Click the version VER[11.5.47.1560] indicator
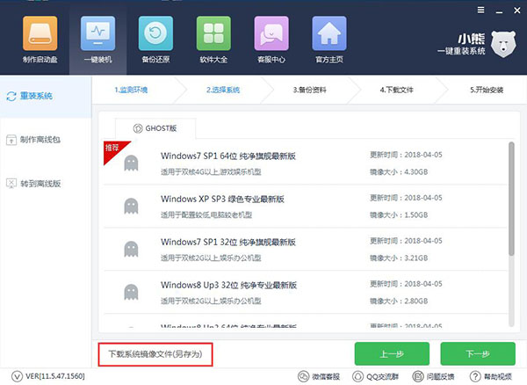This screenshot has height=385, width=527. coord(48,376)
